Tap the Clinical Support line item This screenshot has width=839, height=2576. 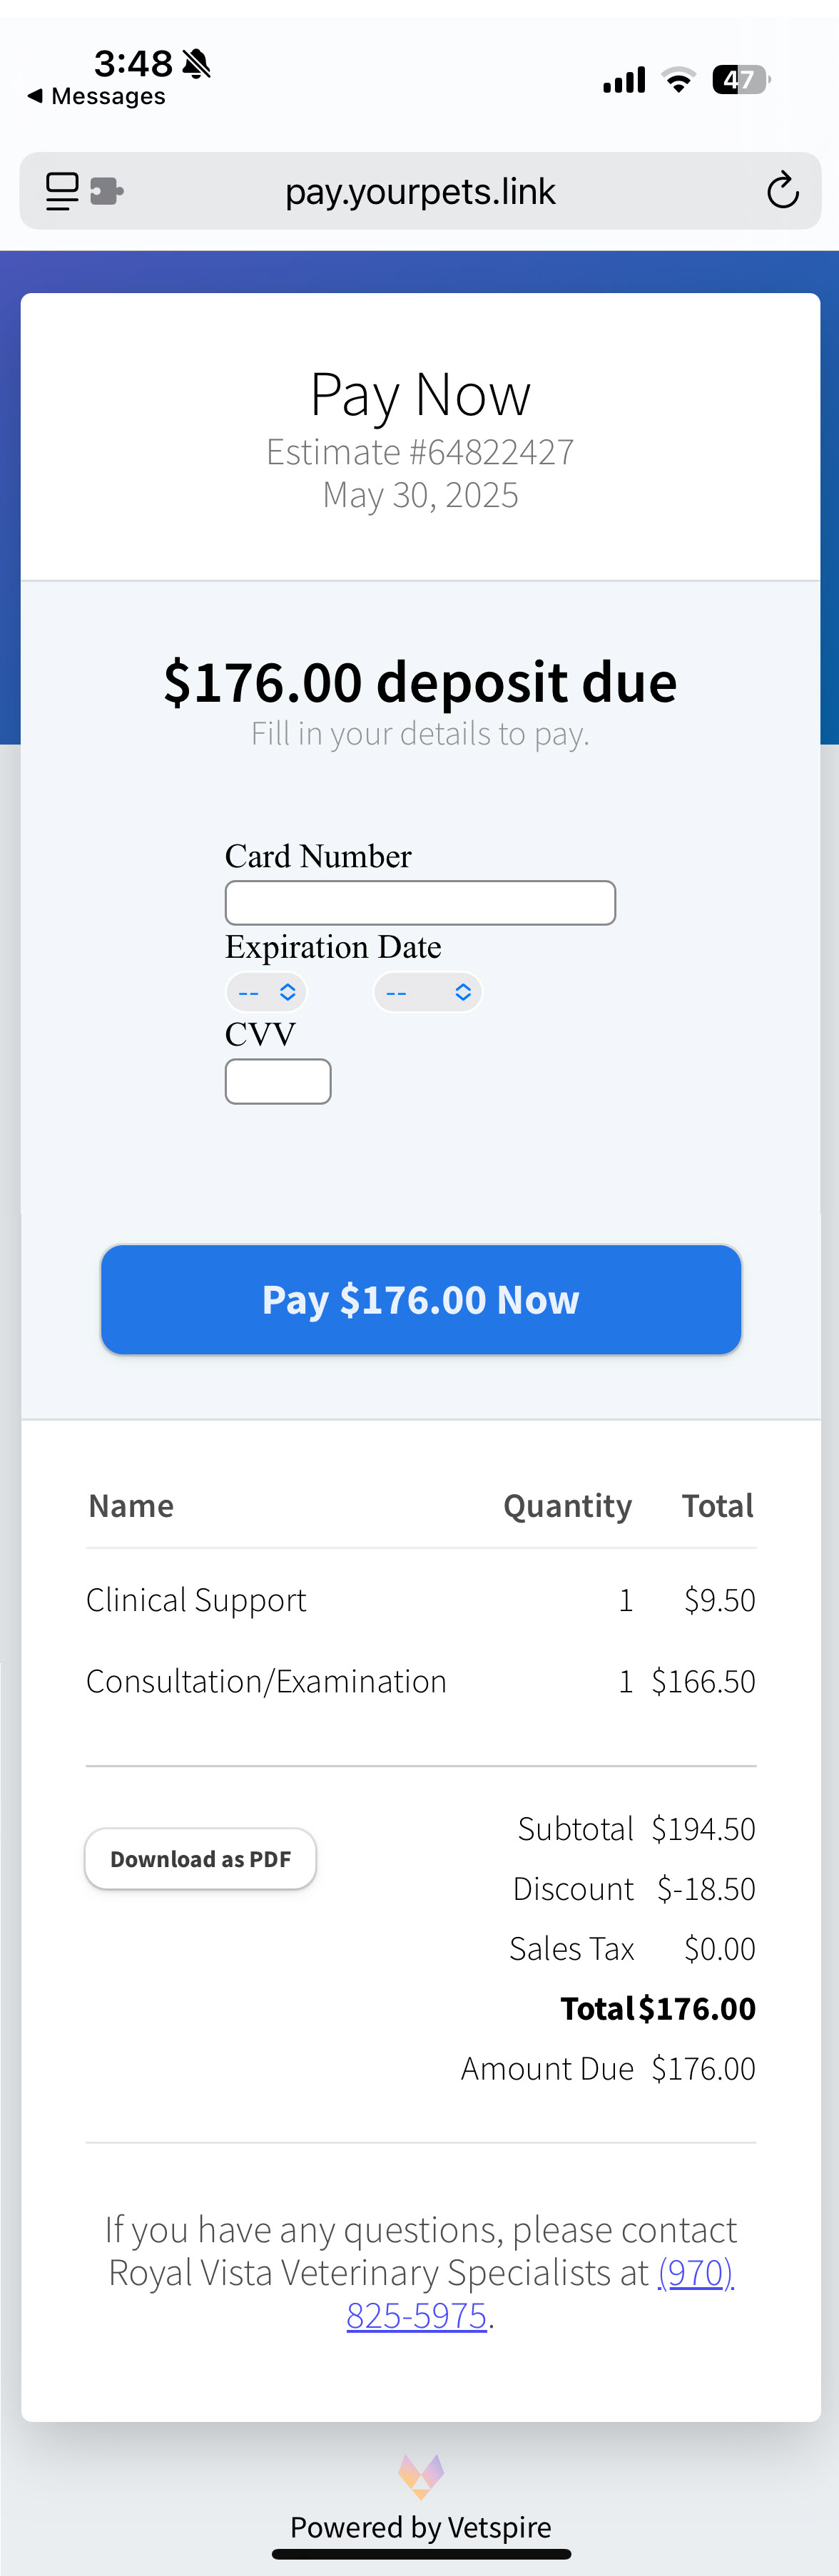(196, 1599)
